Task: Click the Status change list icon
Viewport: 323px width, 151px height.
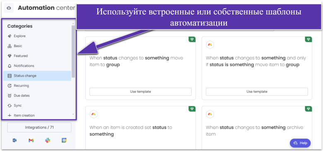Action: point(10,76)
